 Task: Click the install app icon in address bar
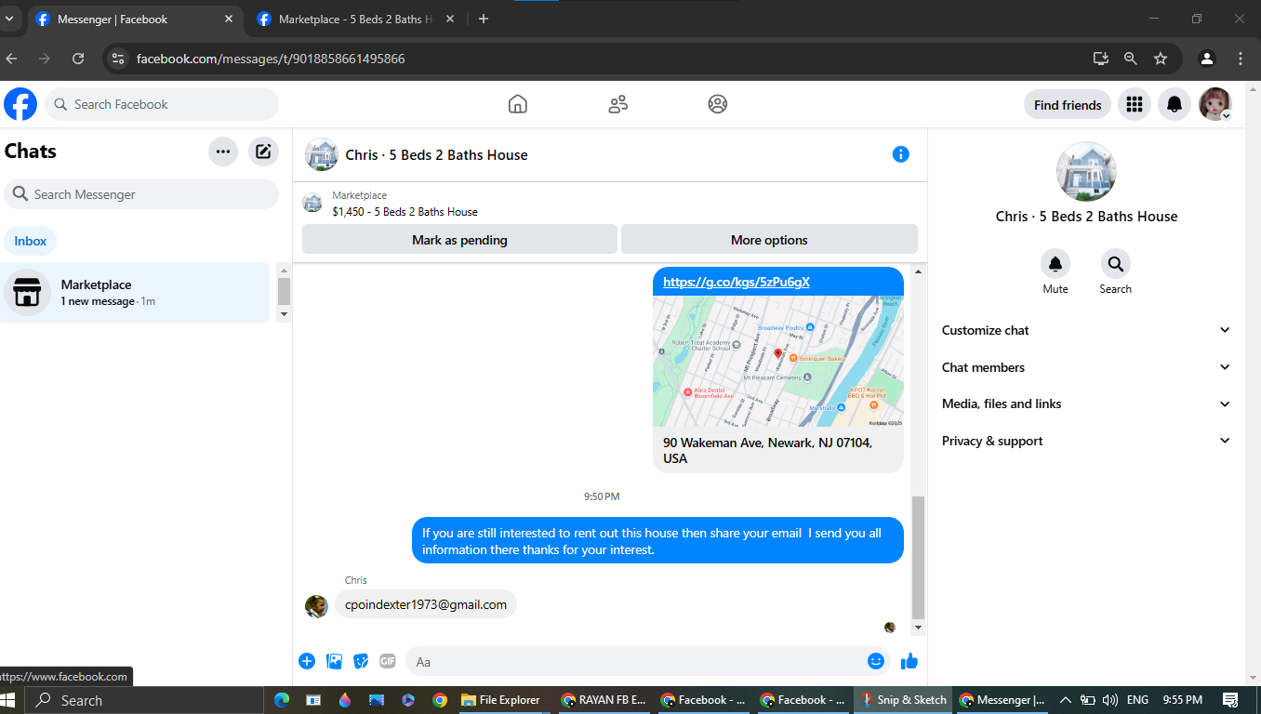pyautogui.click(x=1101, y=59)
